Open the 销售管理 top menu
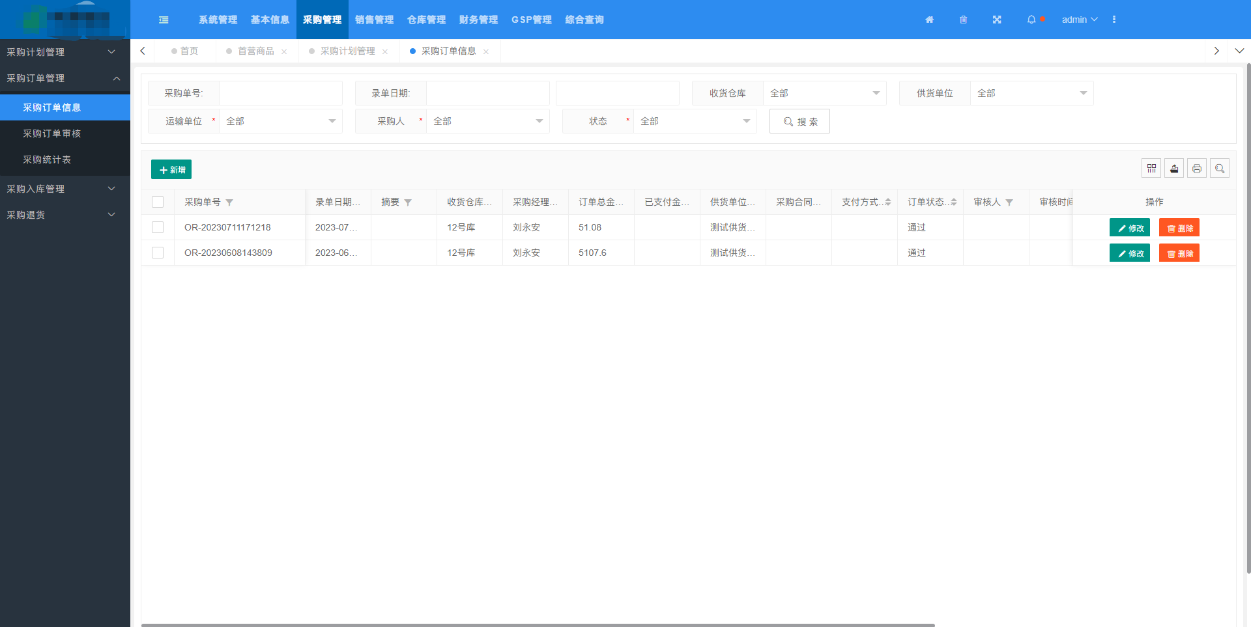 click(375, 20)
